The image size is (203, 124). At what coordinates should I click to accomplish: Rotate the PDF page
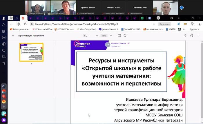(x=125, y=36)
